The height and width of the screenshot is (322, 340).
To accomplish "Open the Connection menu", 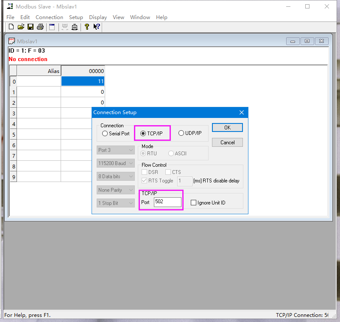I will (x=49, y=17).
